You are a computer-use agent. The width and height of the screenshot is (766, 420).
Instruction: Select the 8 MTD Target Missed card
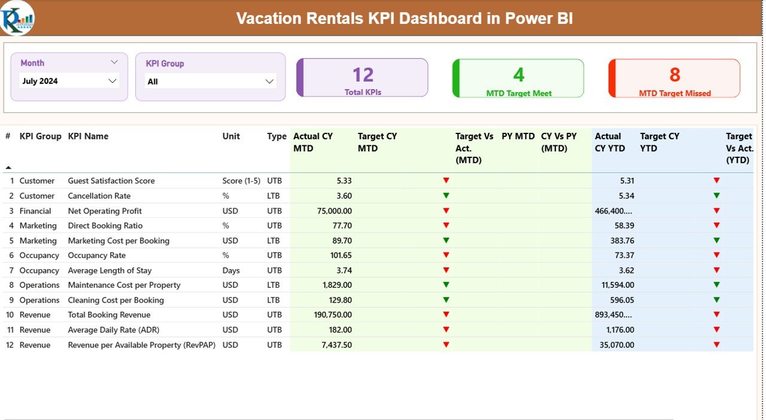[674, 77]
